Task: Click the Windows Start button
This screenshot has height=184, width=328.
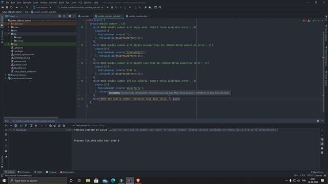Action: [x=4, y=180]
